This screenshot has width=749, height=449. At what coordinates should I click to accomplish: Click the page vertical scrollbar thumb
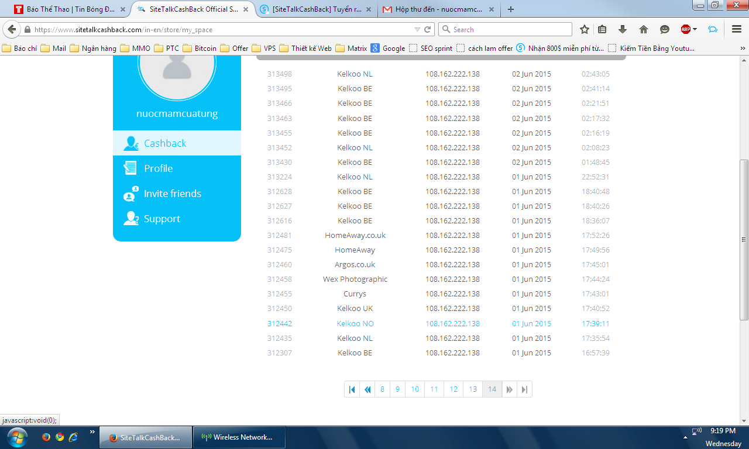click(x=744, y=240)
